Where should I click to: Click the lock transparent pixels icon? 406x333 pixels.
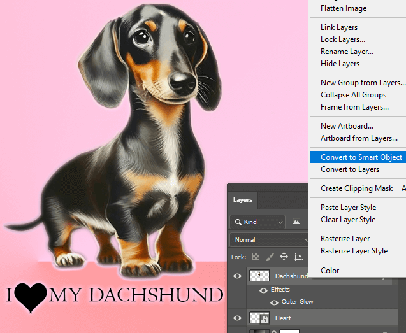(x=256, y=257)
